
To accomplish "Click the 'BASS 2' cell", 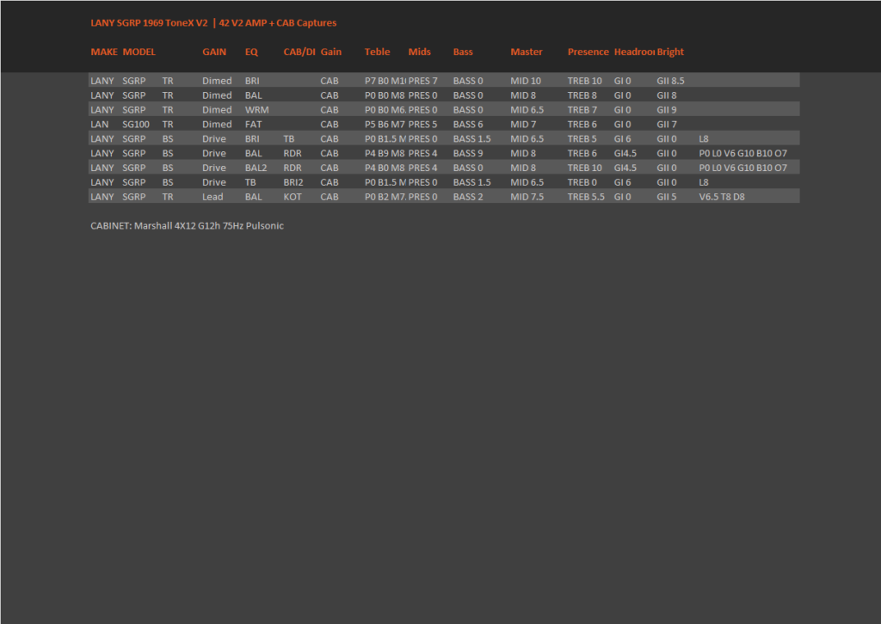I will (468, 197).
